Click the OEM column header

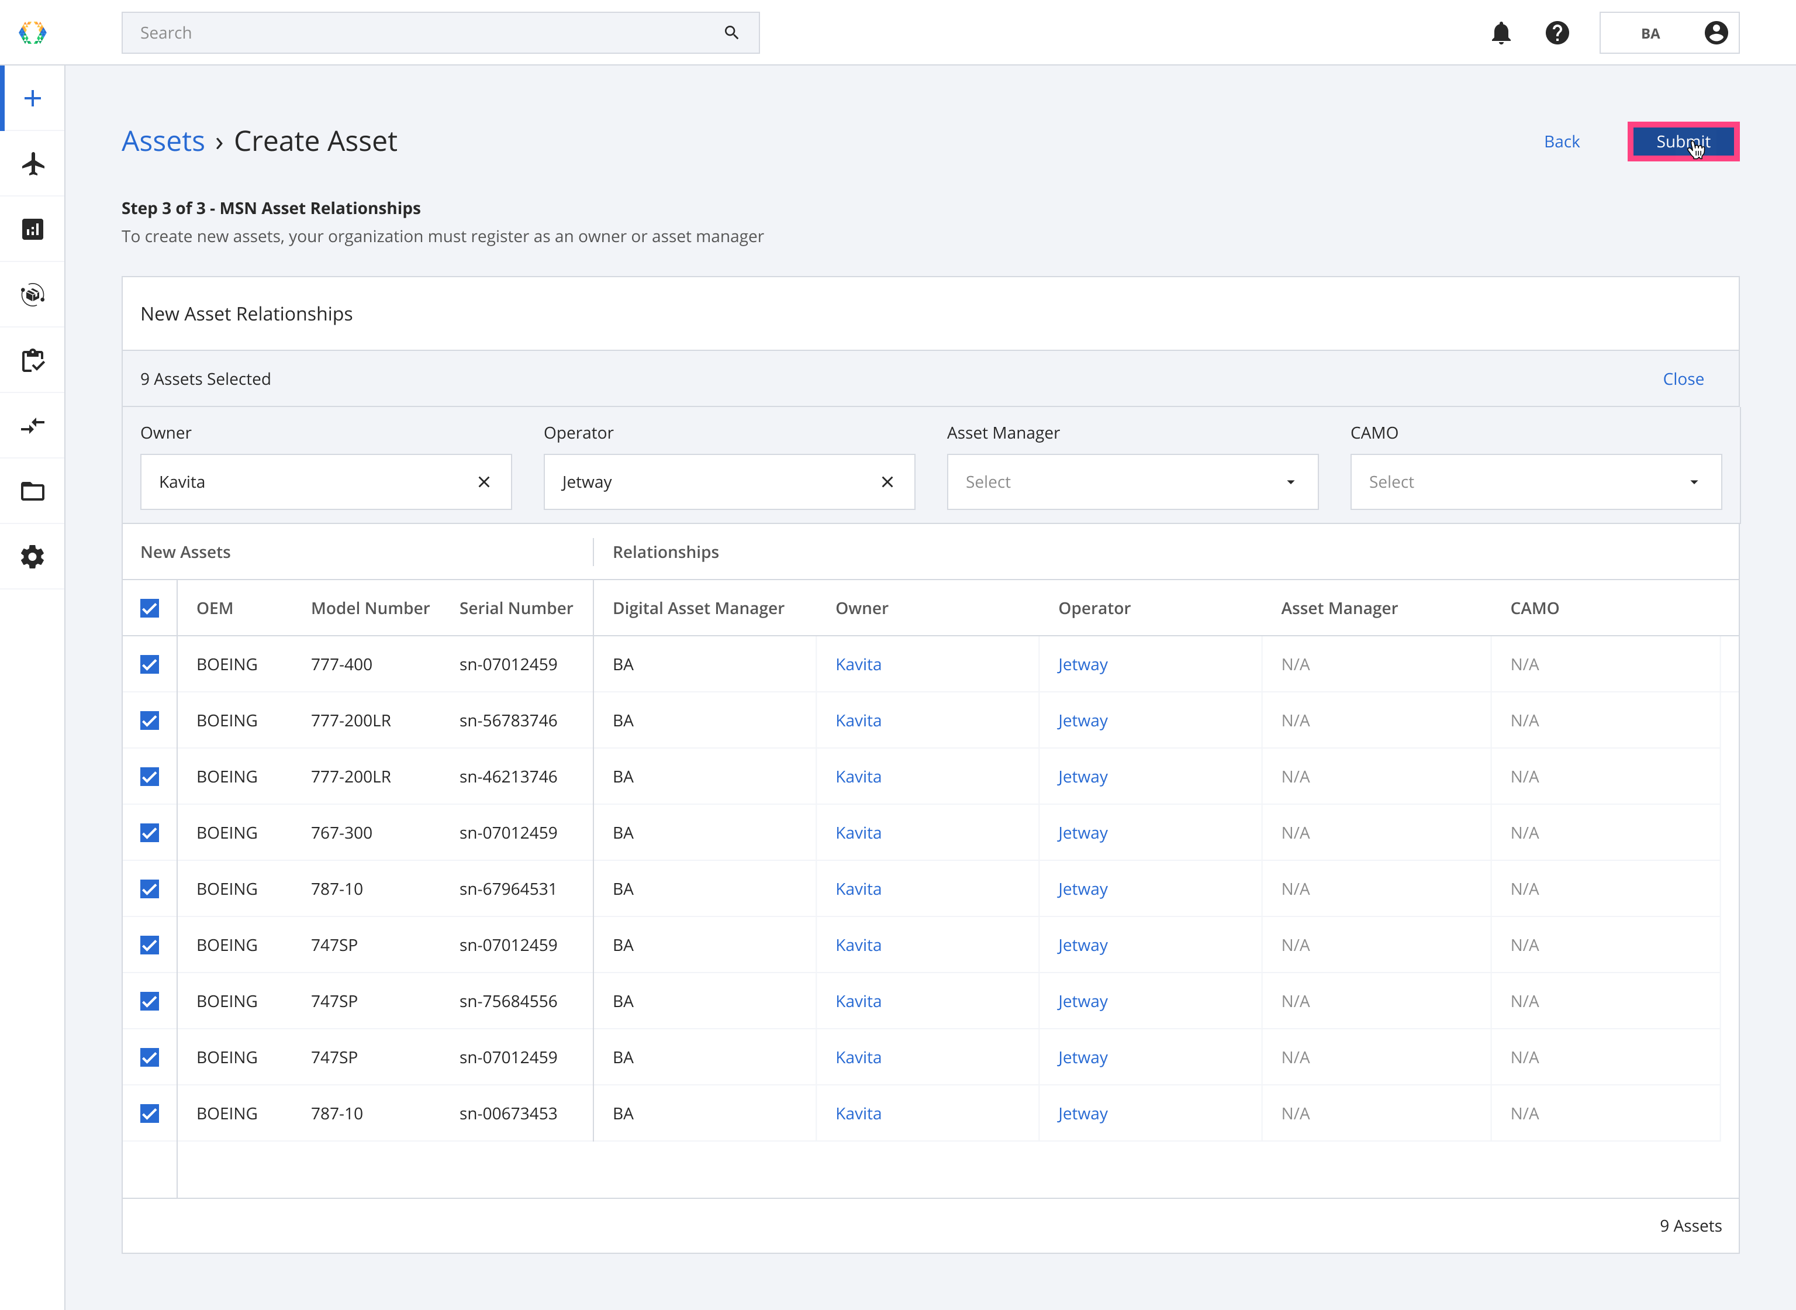coord(214,608)
